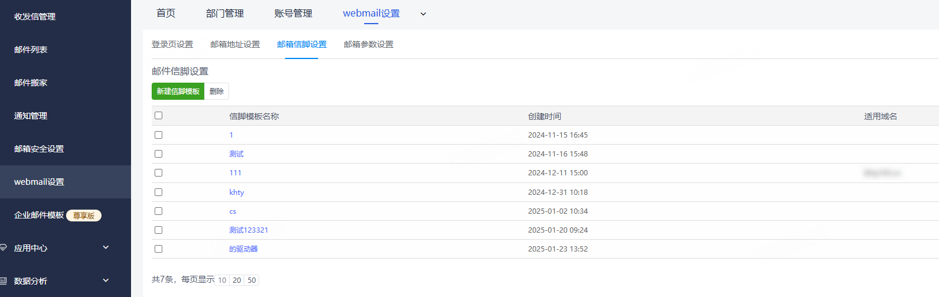Open 企业邮件模板 in the sidebar
The width and height of the screenshot is (939, 297).
39,215
